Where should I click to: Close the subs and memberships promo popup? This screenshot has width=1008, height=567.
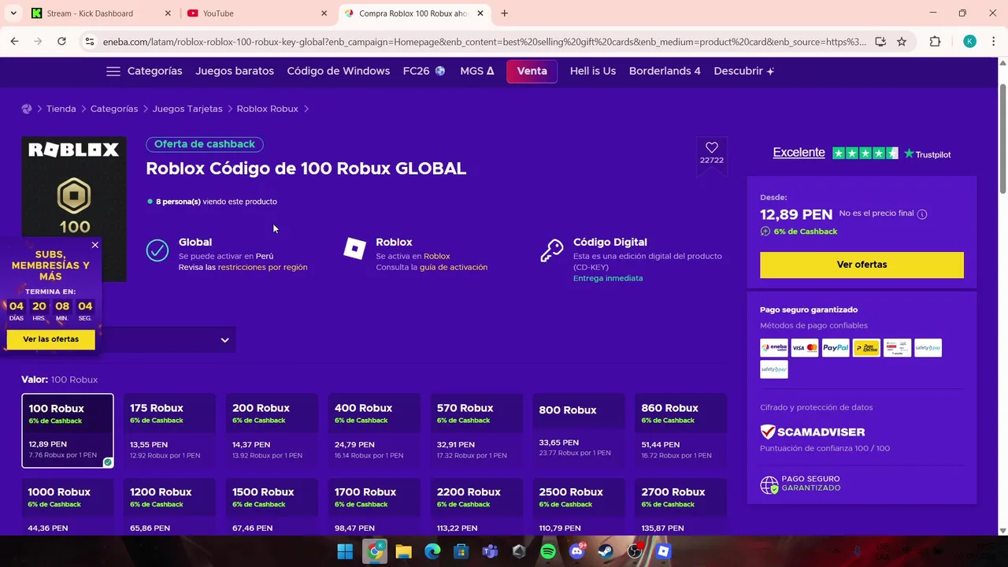tap(95, 245)
